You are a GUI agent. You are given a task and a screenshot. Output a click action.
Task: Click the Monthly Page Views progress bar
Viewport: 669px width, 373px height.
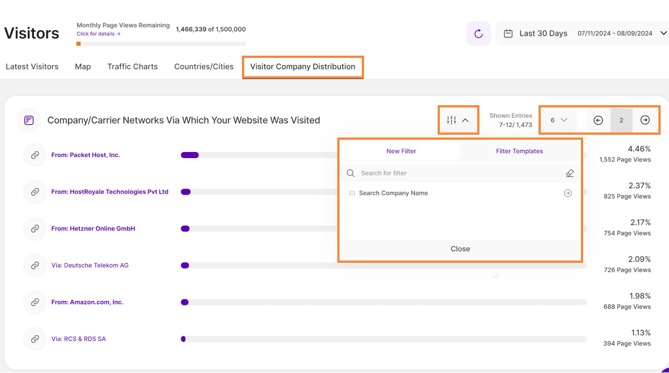(161, 43)
